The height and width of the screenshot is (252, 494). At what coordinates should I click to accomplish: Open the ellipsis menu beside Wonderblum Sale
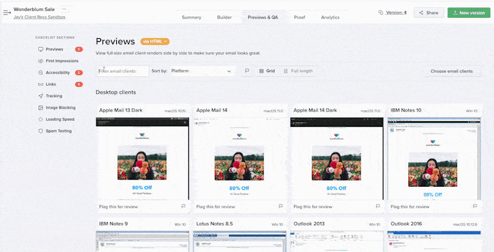pos(64,9)
